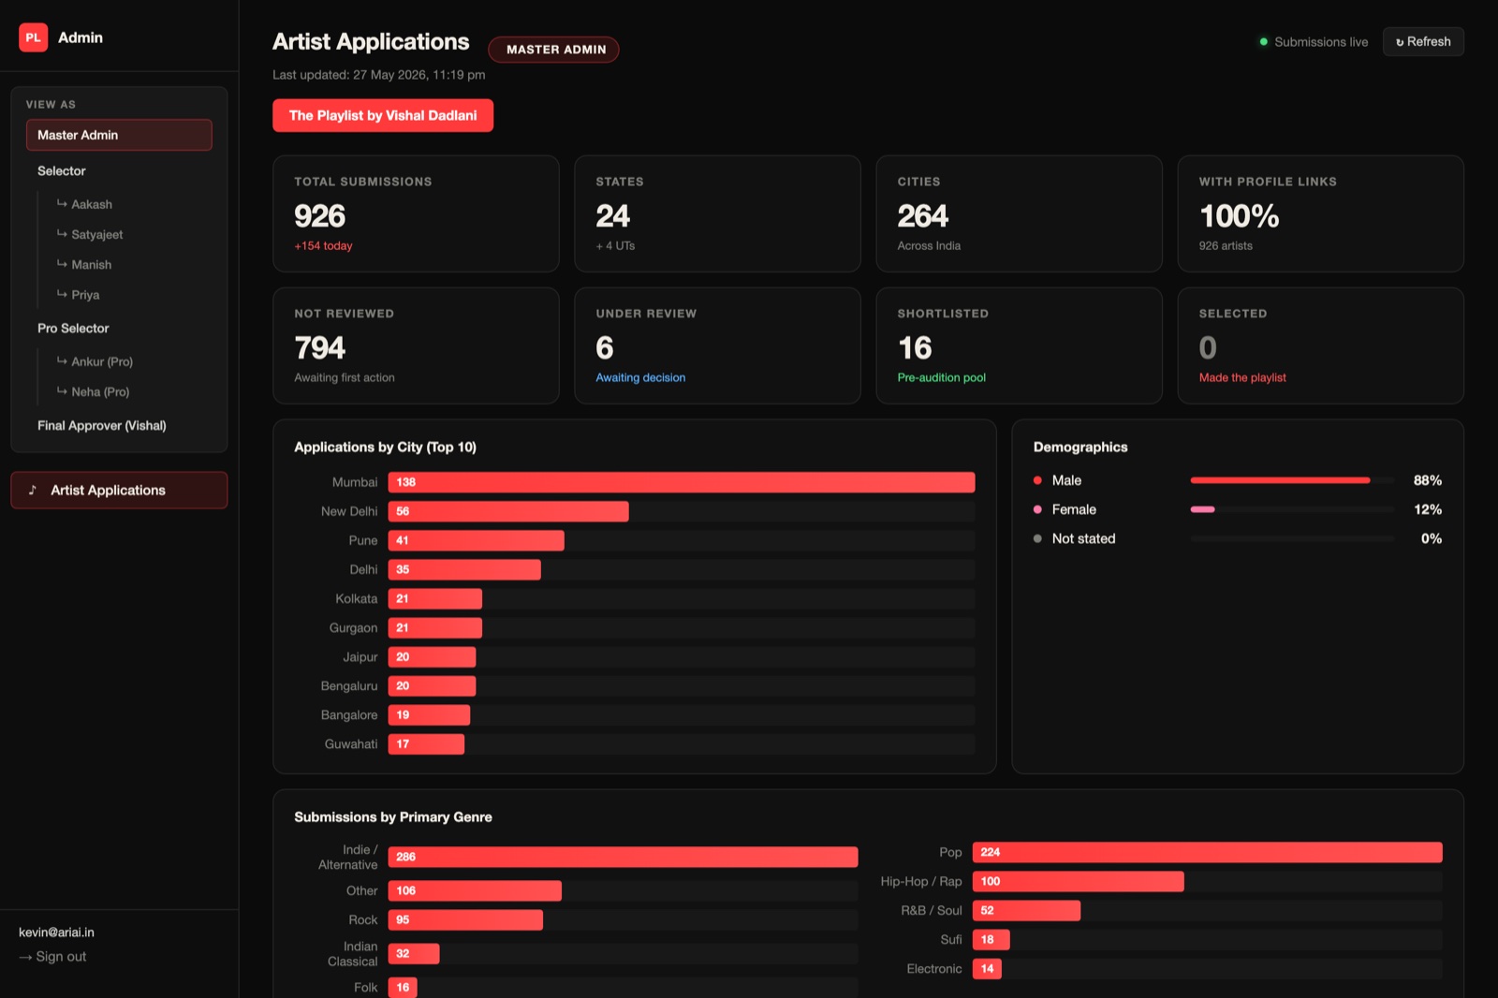Click the Other genre bar showing 106
Screen dimensions: 1498x998
click(x=475, y=890)
